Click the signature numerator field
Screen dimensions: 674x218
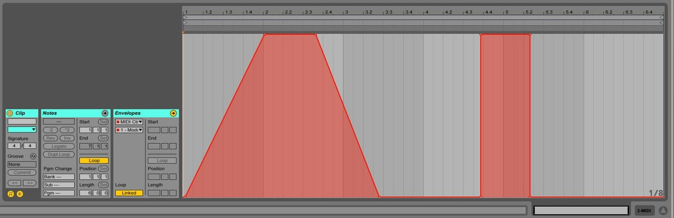[14, 146]
